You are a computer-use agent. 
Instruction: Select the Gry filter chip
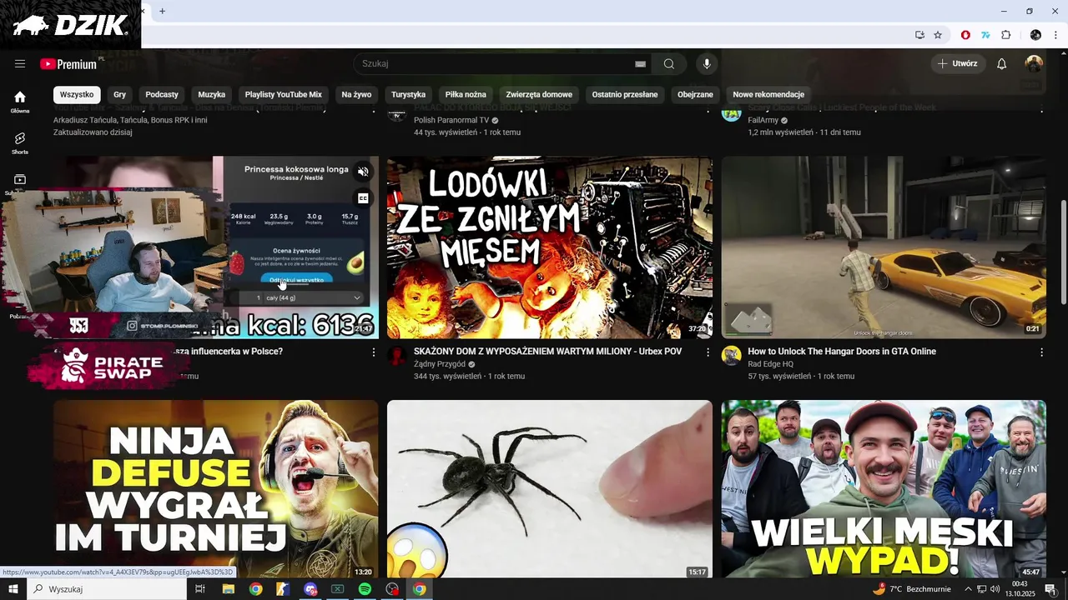(120, 94)
